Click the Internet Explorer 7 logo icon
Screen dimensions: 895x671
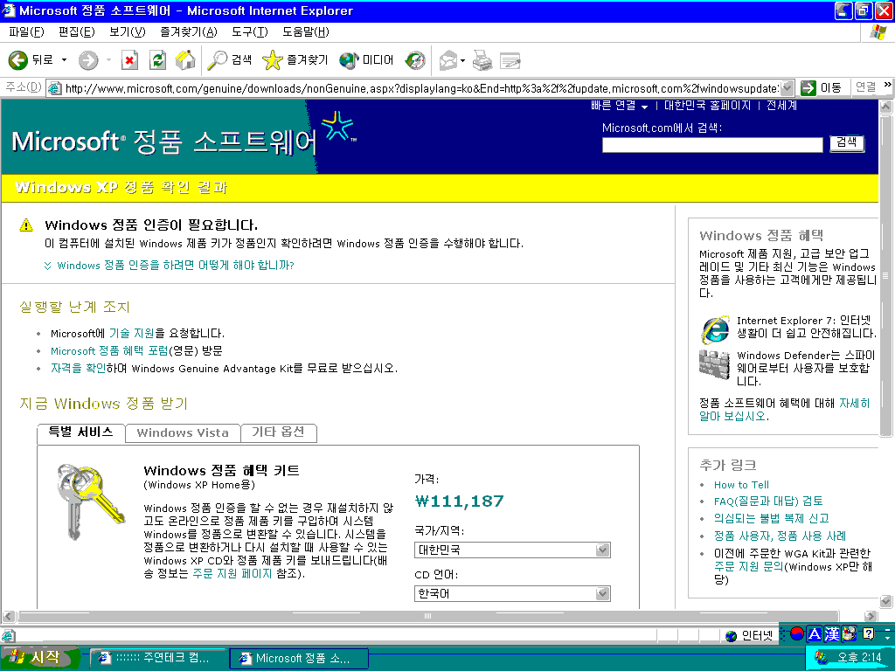[715, 329]
